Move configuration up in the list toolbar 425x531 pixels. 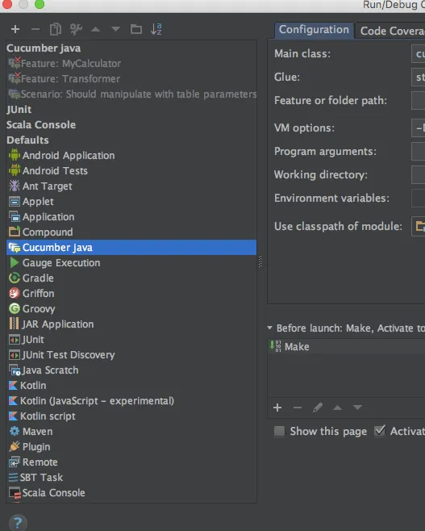(96, 30)
